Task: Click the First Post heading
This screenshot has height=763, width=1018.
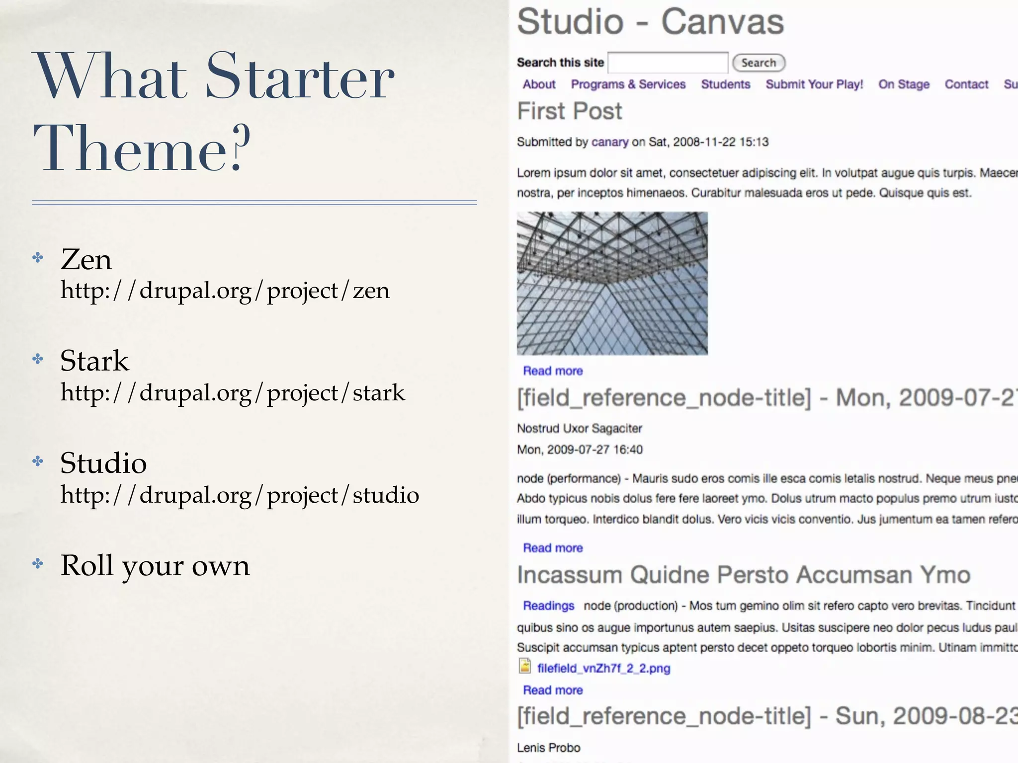Action: [570, 111]
